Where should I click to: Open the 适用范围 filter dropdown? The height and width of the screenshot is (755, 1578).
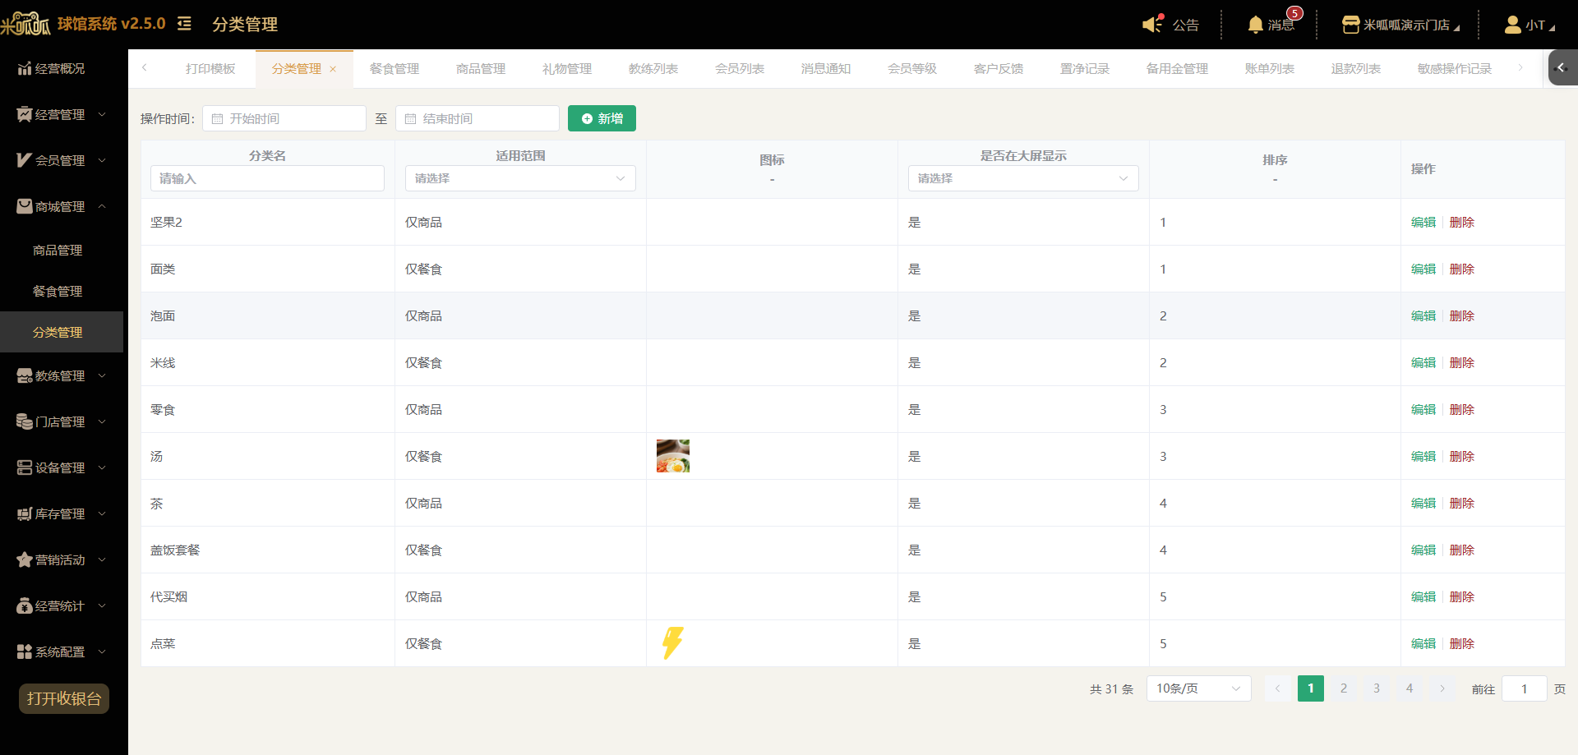point(519,178)
